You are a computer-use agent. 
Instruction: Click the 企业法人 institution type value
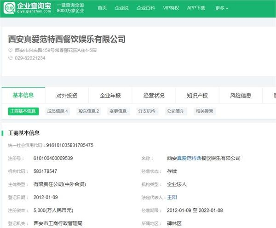click(x=177, y=184)
